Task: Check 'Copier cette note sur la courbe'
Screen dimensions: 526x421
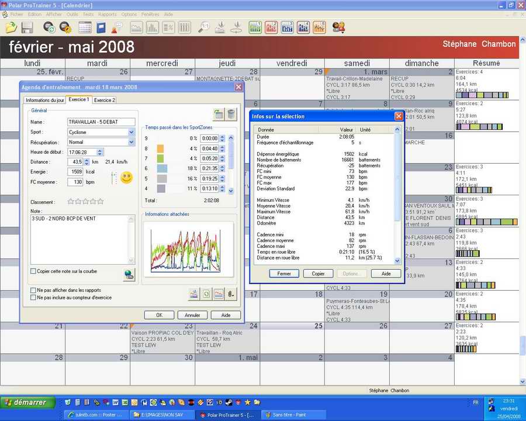Action: click(x=33, y=271)
